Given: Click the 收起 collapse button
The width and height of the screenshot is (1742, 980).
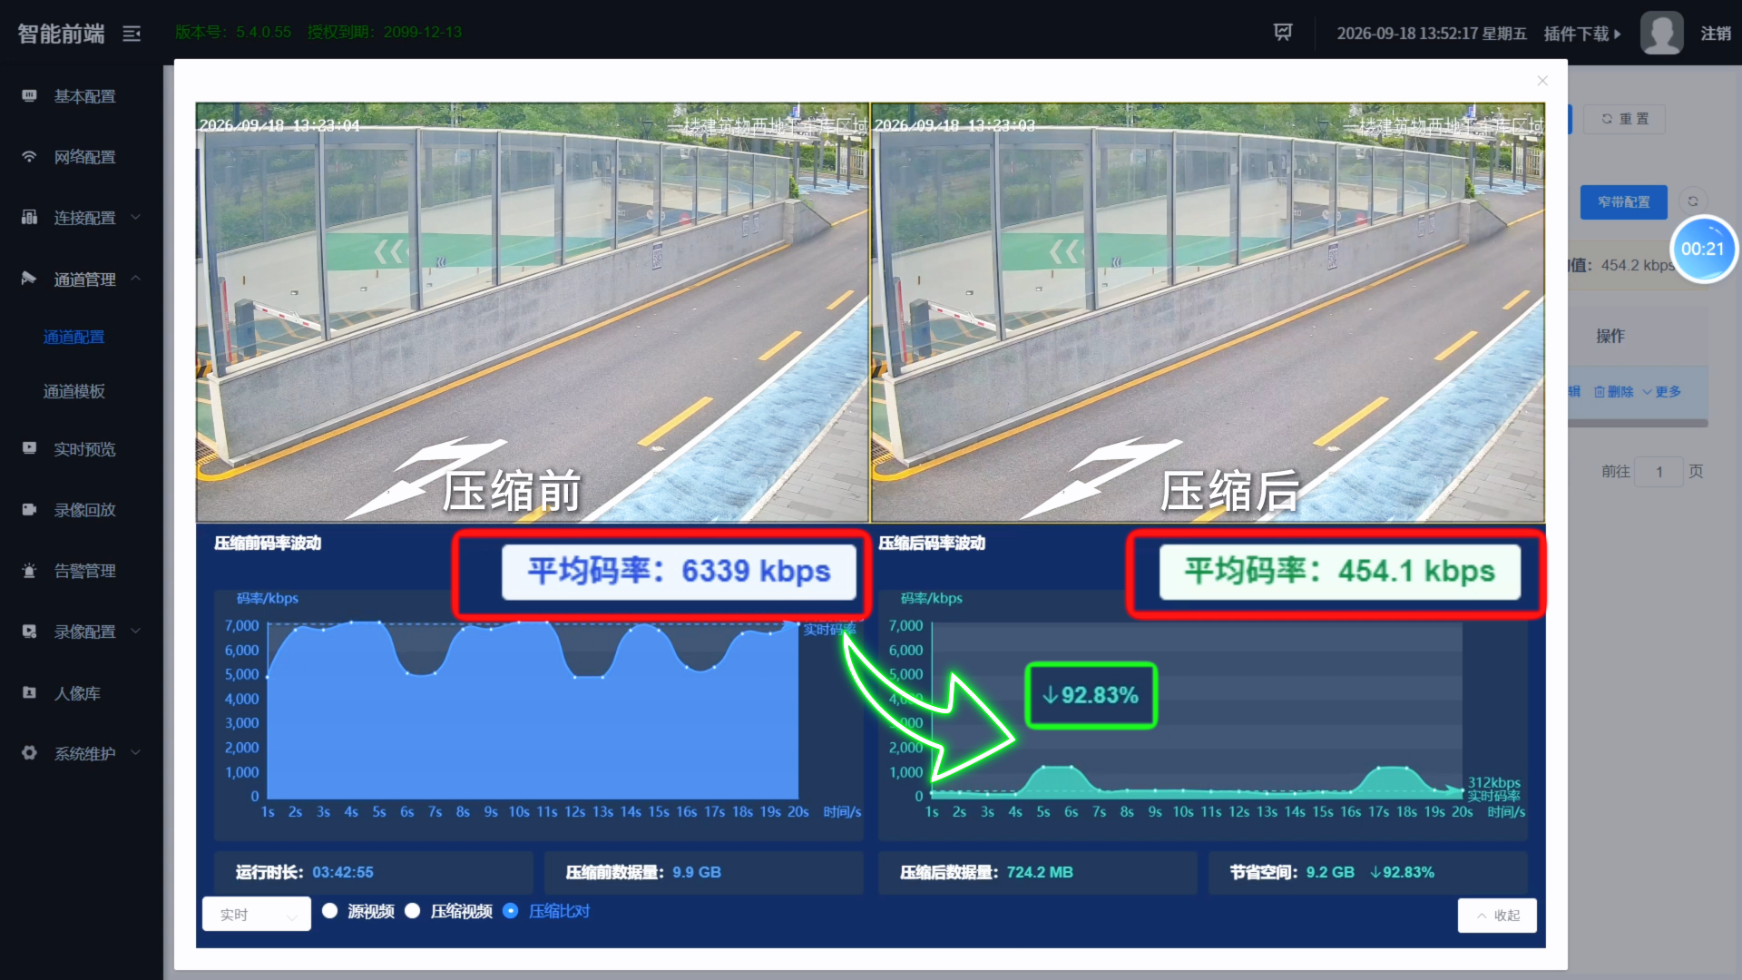Looking at the screenshot, I should tap(1497, 916).
